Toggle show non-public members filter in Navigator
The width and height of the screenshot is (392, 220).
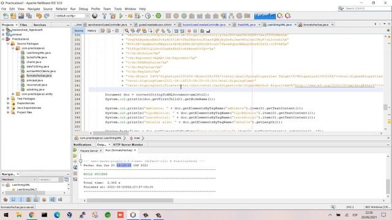coord(29,200)
